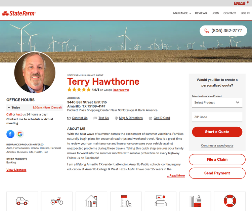252x211 pixels.
Task: Expand the Insurance menu
Action: point(181,13)
